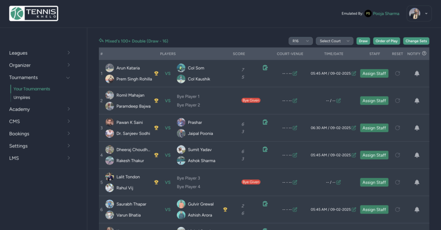The width and height of the screenshot is (441, 230).
Task: Notify players of match 5 with bell
Action: [x=417, y=182]
